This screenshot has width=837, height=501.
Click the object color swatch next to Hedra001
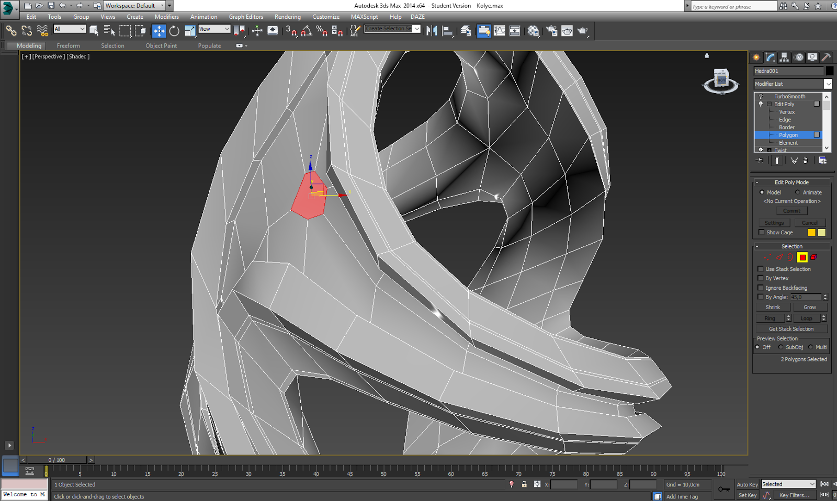pyautogui.click(x=830, y=71)
